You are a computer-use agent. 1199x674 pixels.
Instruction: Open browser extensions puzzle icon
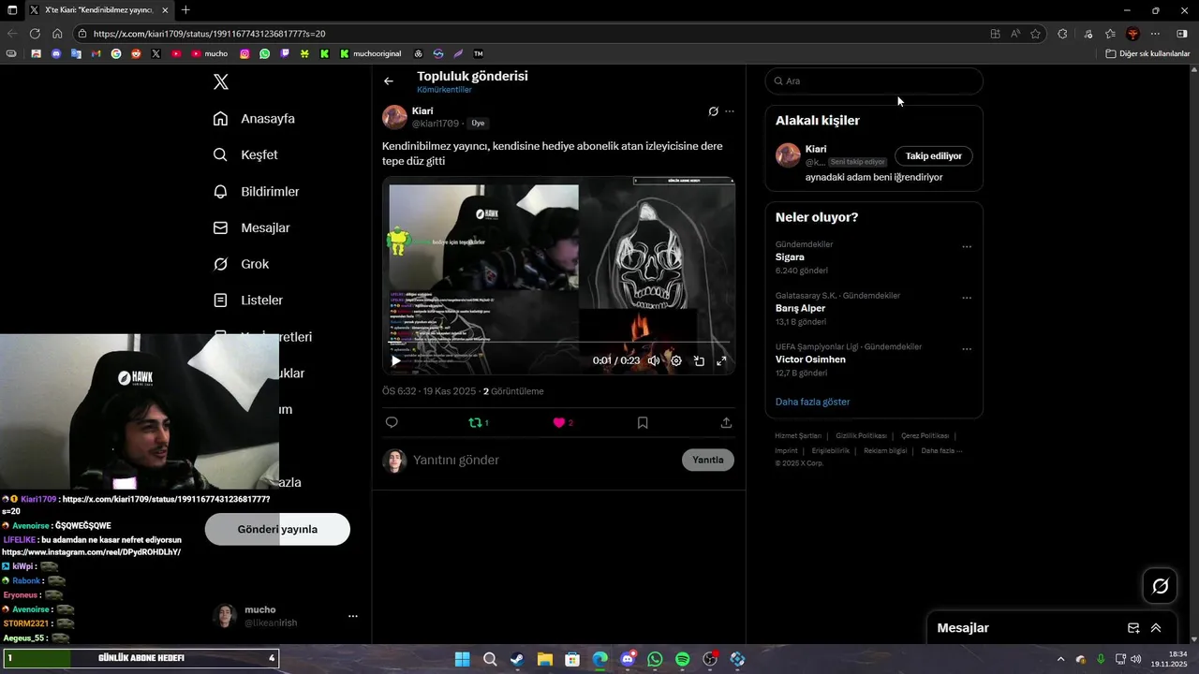click(x=1062, y=34)
